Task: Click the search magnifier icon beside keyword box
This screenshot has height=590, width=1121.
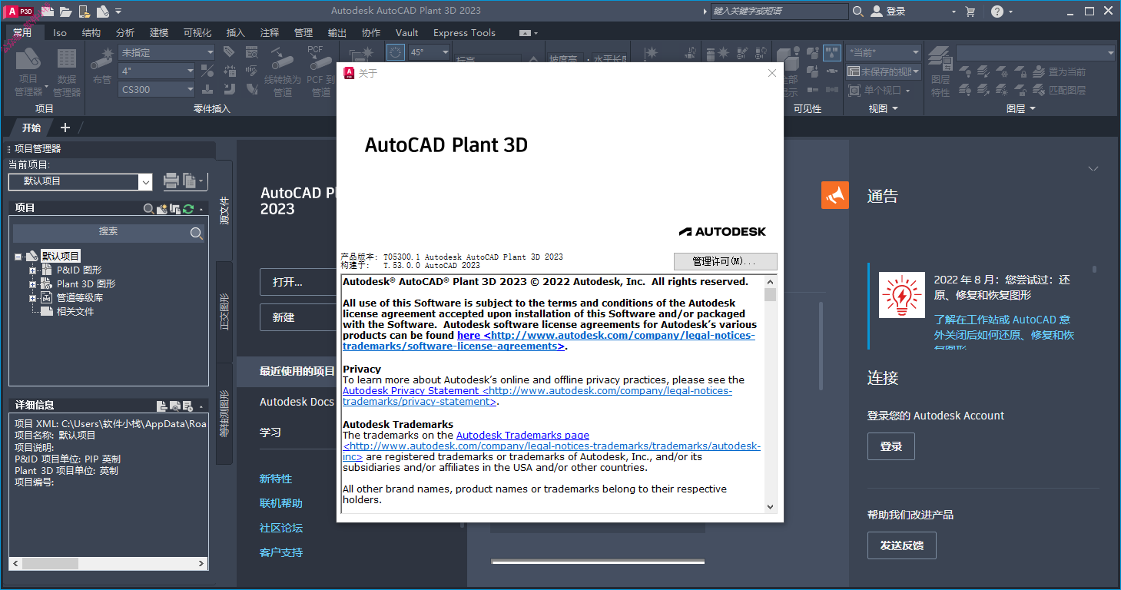Action: [858, 11]
